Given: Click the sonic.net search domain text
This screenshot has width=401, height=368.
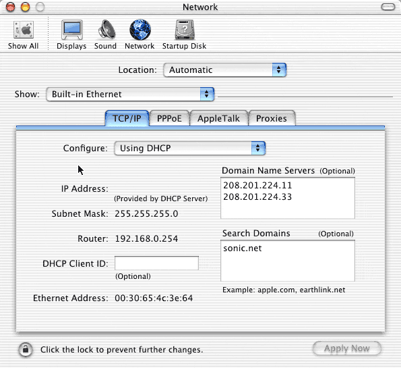Looking at the screenshot, I should click(x=243, y=248).
